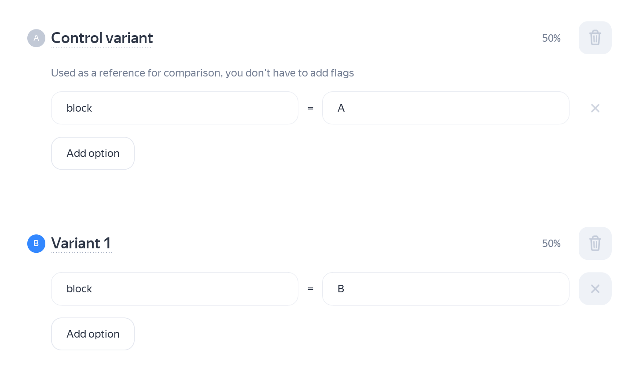Remove the block = A option row
The width and height of the screenshot is (639, 371).
tap(595, 108)
